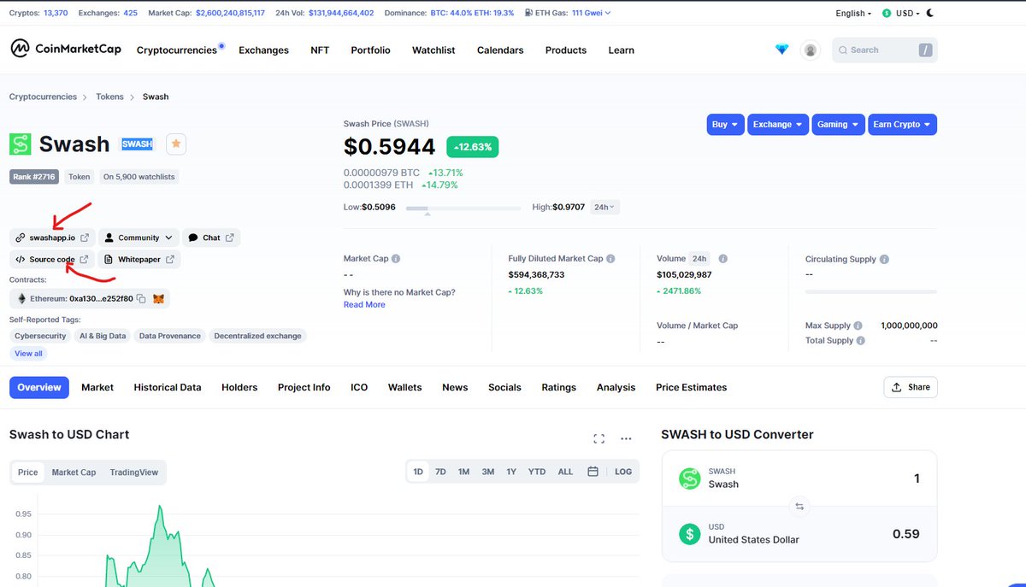1026x587 pixels.
Task: Click the Volume 24h selector
Action: (700, 259)
